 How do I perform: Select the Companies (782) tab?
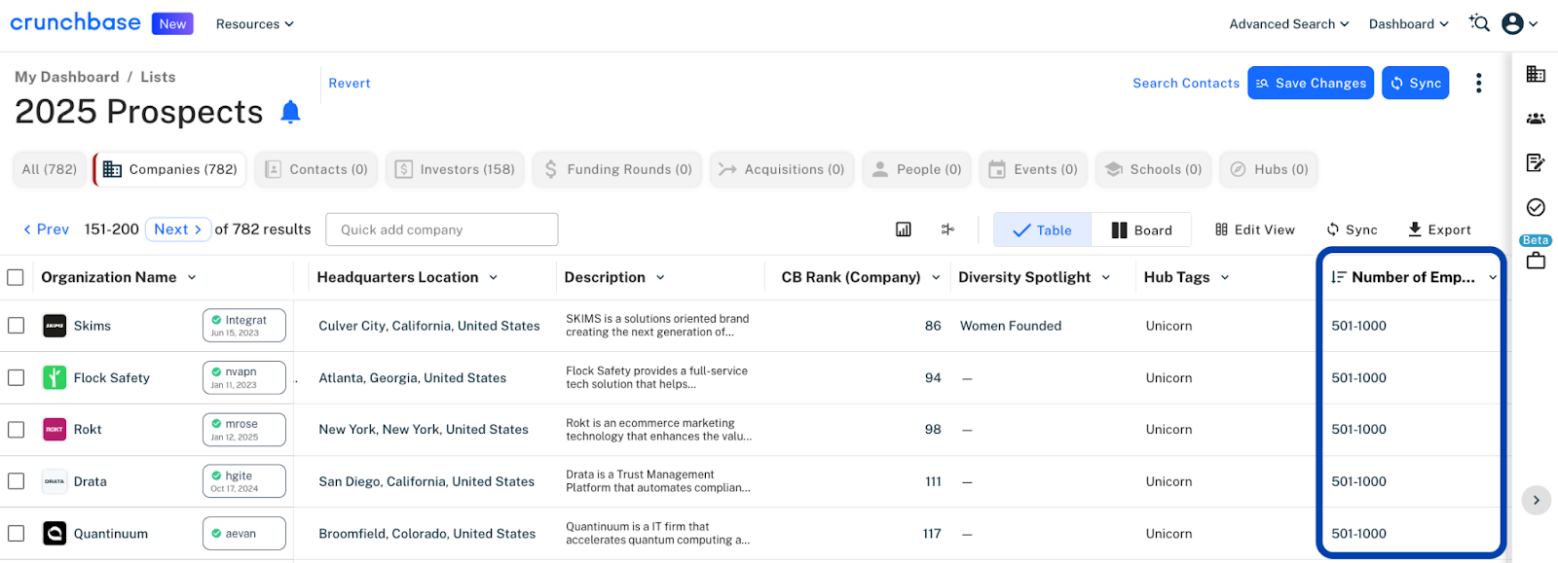171,169
